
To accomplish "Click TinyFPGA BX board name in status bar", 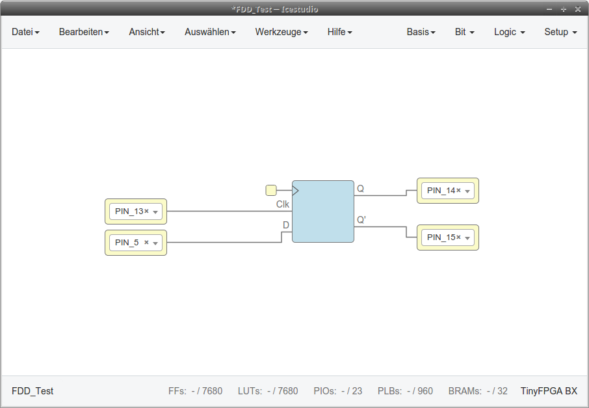I will (549, 391).
